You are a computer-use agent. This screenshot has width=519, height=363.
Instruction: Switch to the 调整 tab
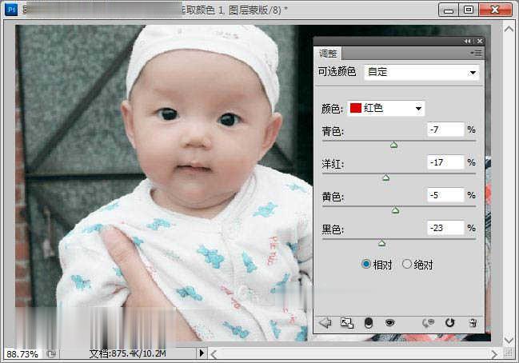pyautogui.click(x=328, y=54)
